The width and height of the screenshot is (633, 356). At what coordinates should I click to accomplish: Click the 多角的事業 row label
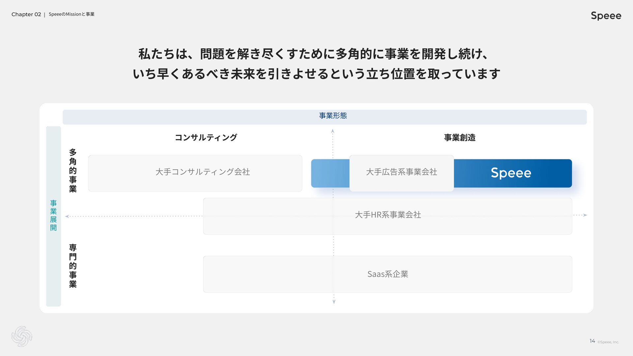[x=73, y=170]
